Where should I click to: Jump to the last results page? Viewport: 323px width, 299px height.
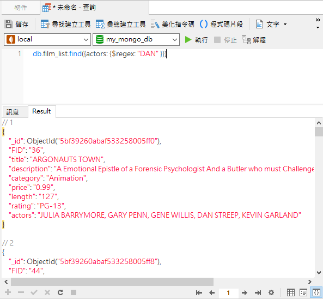(x=258, y=292)
